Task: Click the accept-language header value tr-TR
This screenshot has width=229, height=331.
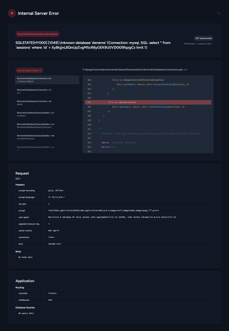Action: point(56,197)
